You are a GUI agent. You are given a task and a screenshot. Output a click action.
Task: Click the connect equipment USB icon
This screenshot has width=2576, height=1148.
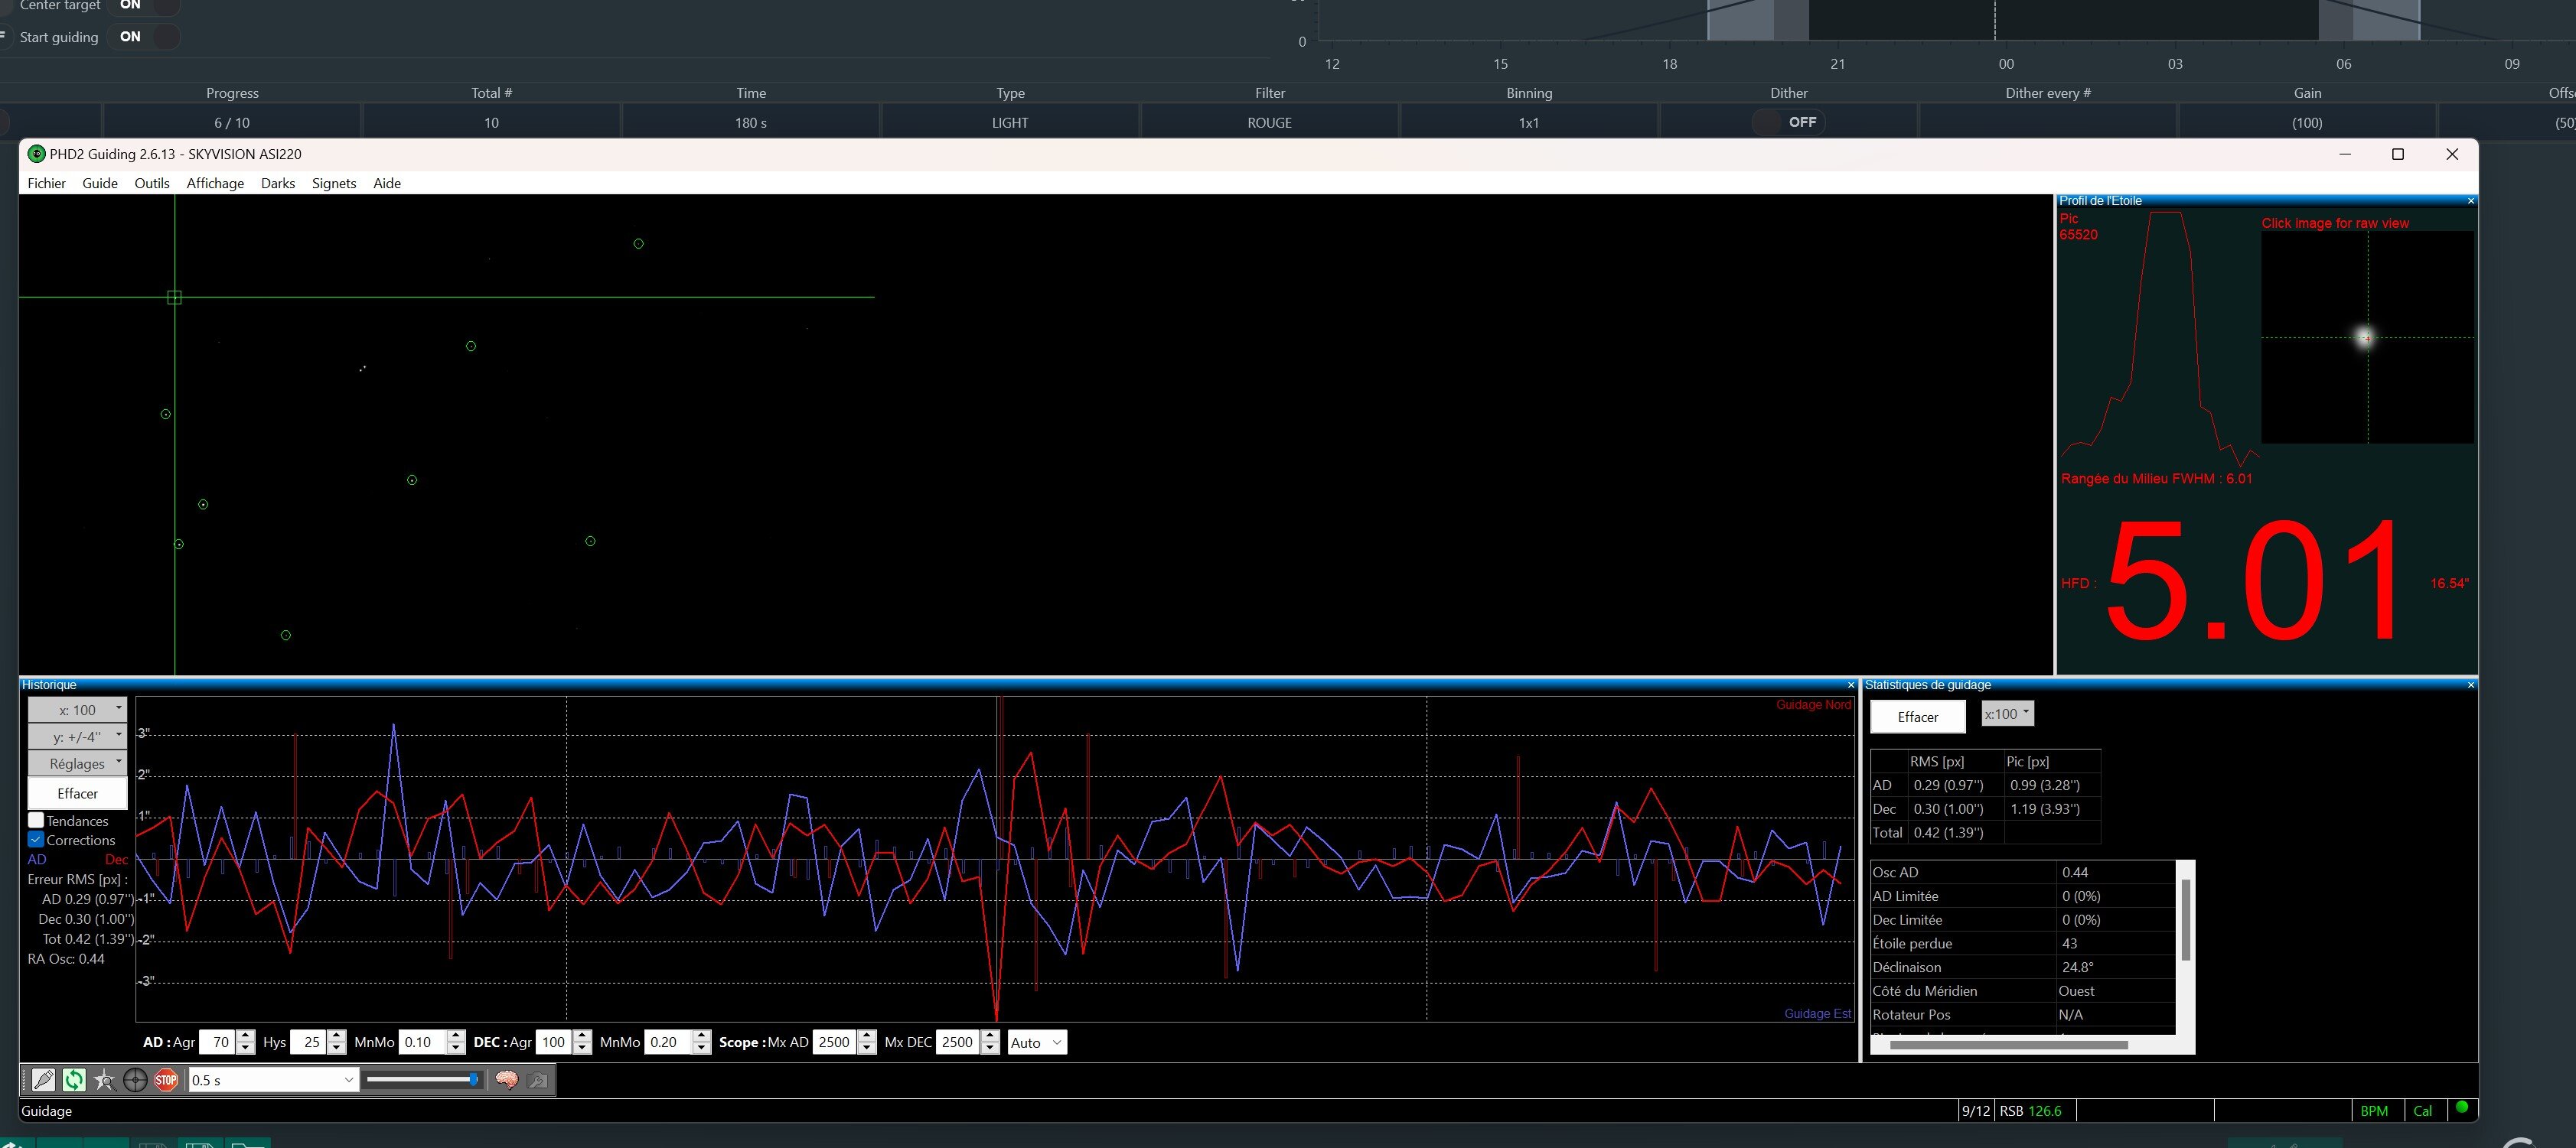(x=43, y=1079)
